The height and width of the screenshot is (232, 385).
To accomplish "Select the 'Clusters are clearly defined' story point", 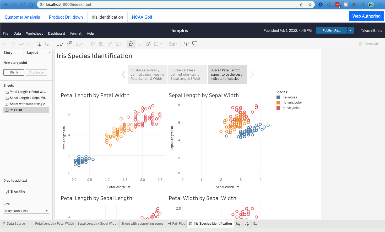I will coord(148,75).
